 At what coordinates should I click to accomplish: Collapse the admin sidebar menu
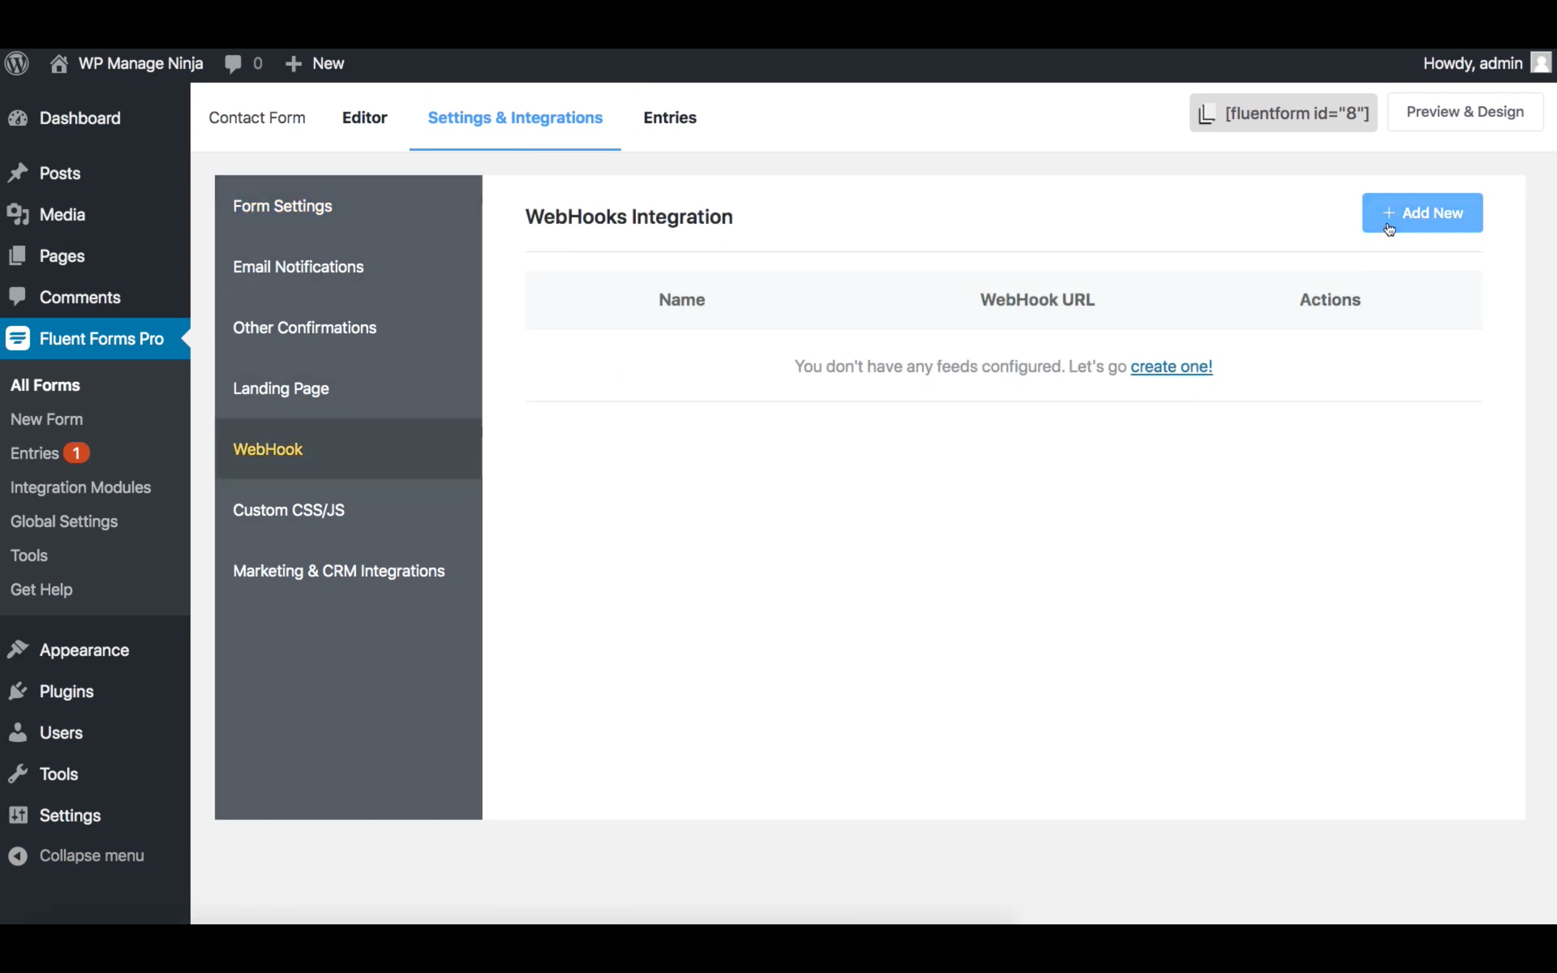click(x=91, y=856)
